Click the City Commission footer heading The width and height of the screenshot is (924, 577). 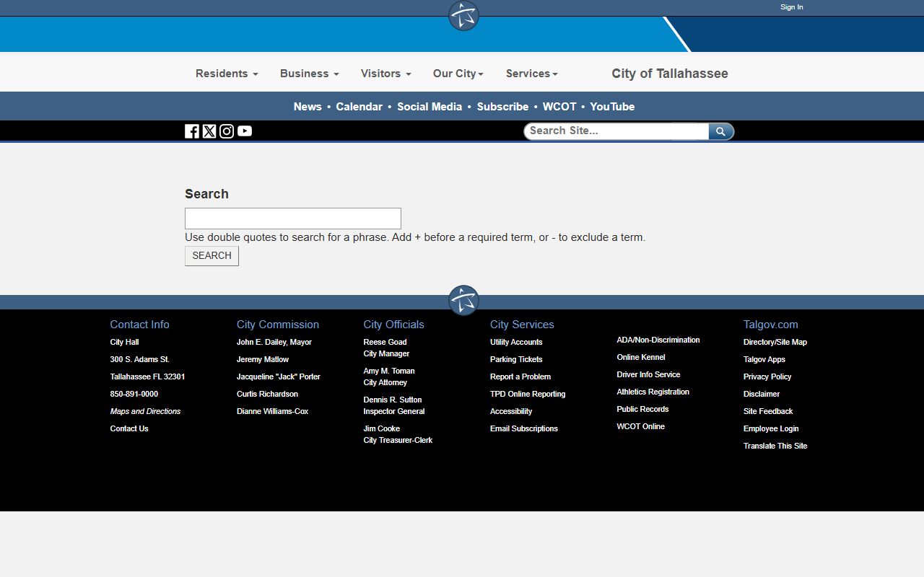[x=278, y=325]
